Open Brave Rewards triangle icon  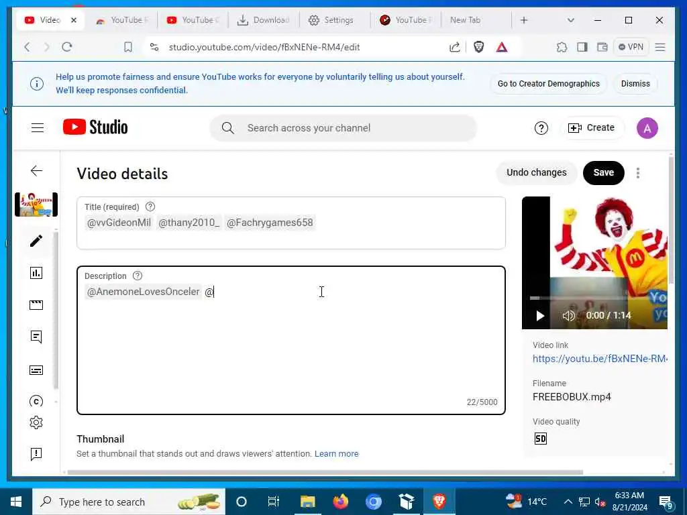502,47
